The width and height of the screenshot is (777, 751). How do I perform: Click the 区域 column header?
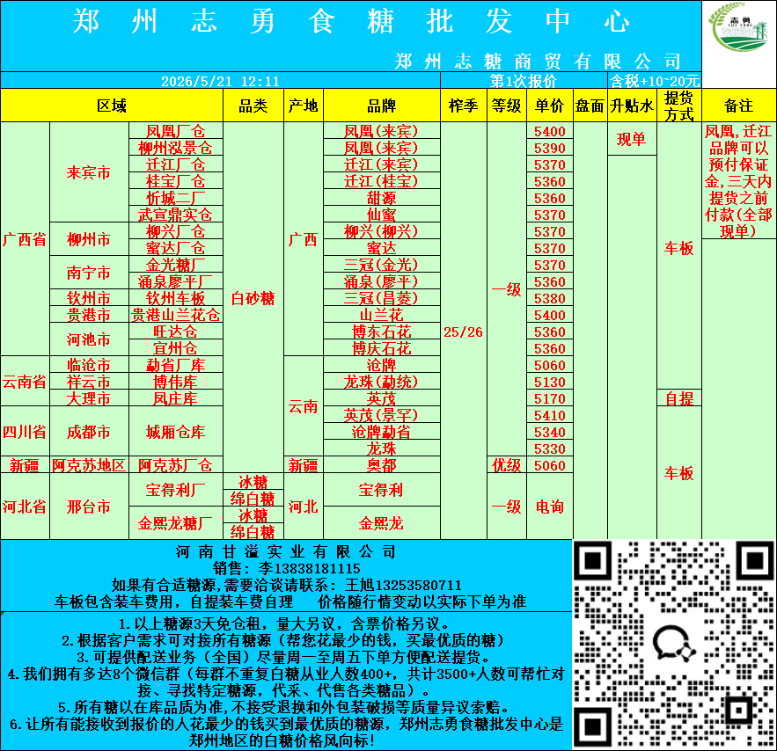(112, 106)
